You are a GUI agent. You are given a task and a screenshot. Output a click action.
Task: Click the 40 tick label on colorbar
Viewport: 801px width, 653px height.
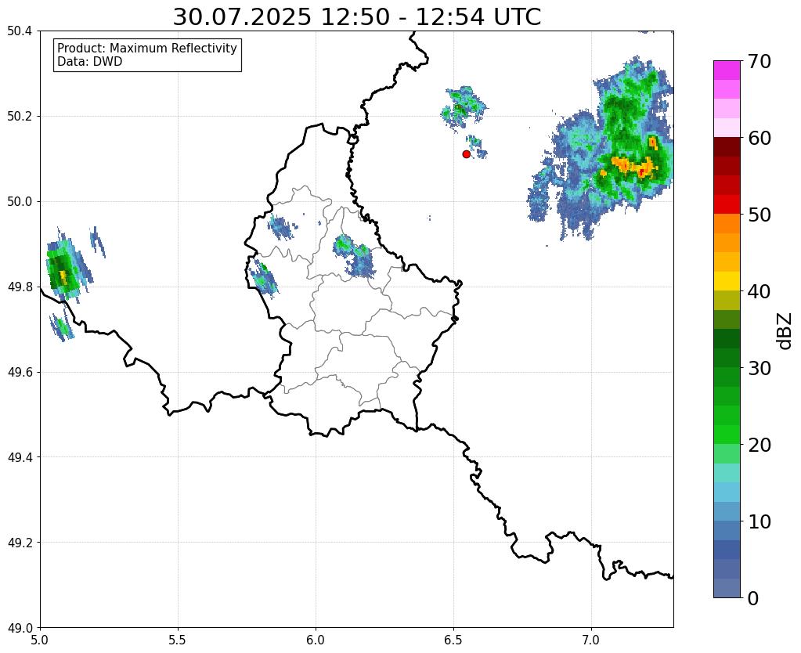(x=760, y=291)
